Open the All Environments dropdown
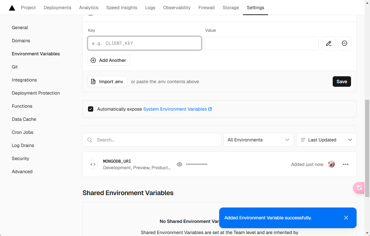 [x=258, y=140]
